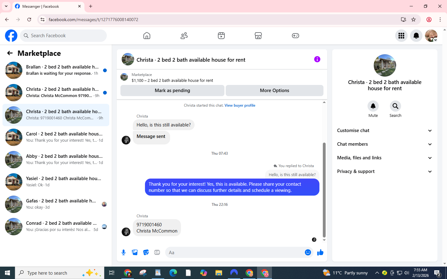Viewport: 447px width, 279px height.
Task: Expand Chat members section
Action: point(385,144)
